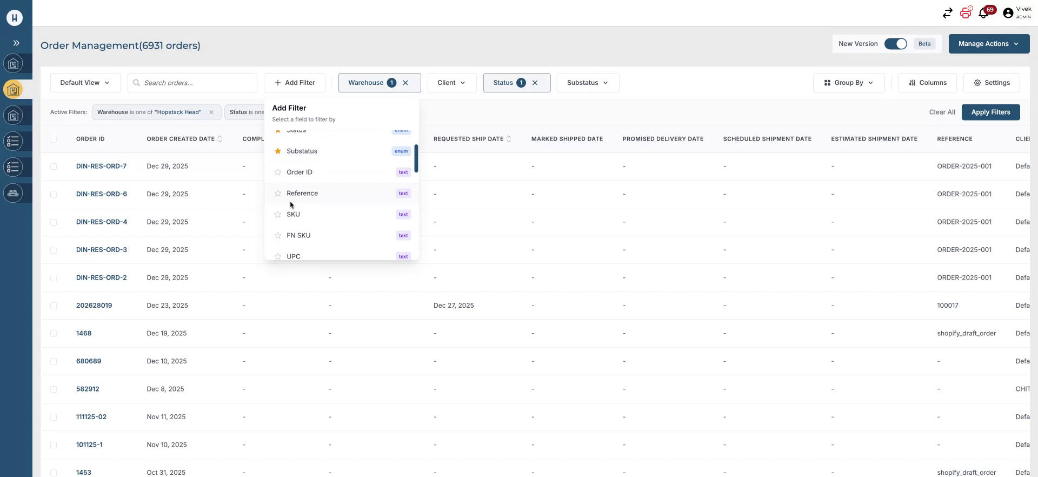Image resolution: width=1038 pixels, height=477 pixels.
Task: Click the swap arrows icon in header
Action: coord(947,14)
